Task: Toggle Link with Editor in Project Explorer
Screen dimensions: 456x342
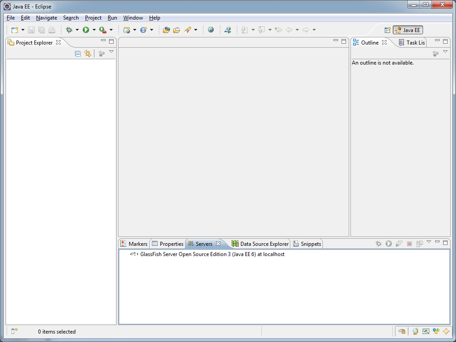Action: [88, 53]
